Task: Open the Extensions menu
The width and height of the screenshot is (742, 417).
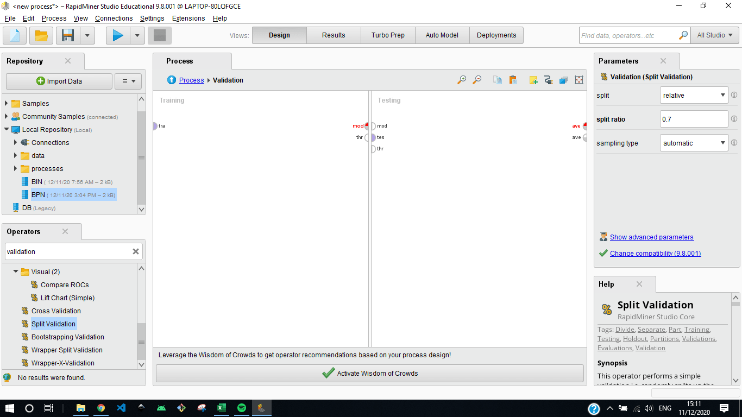Action: coord(188,18)
